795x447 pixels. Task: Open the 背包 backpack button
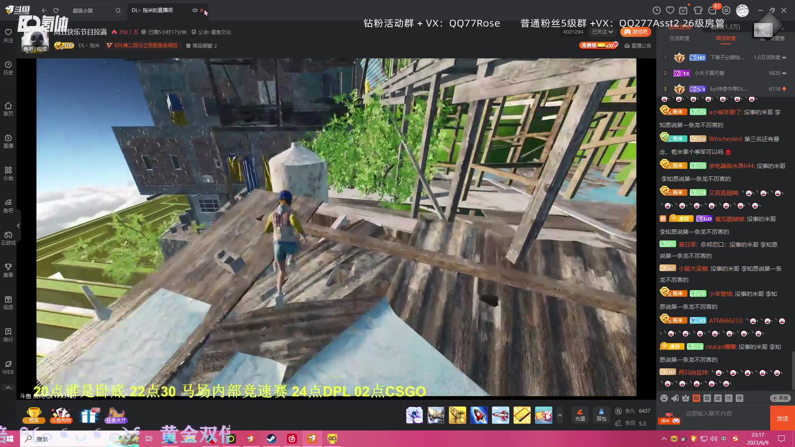(x=601, y=415)
